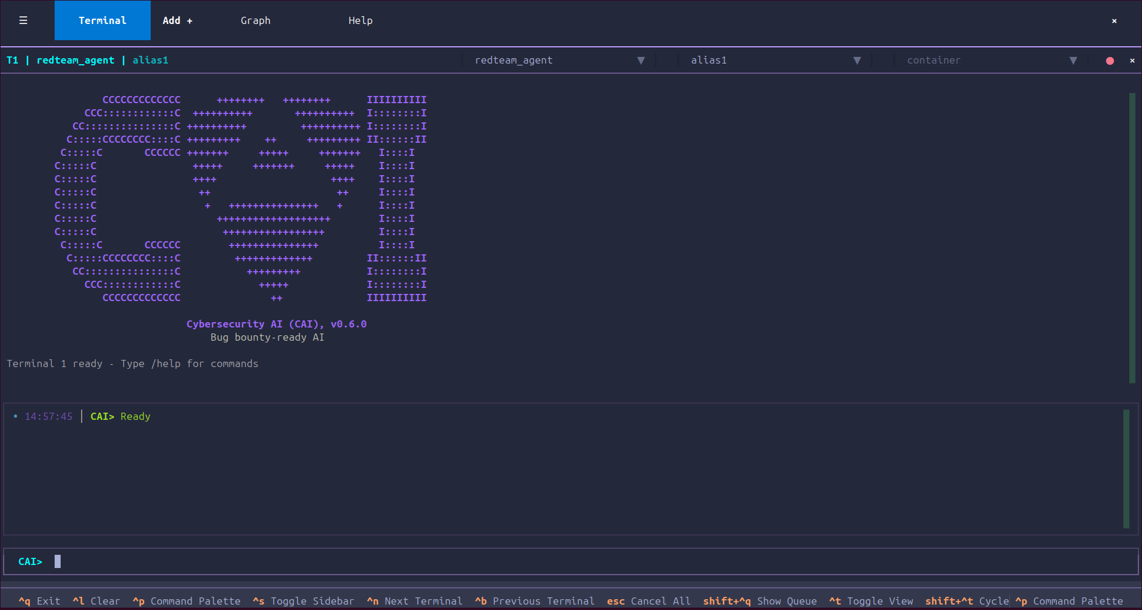Image resolution: width=1142 pixels, height=610 pixels.
Task: Open the Graph view
Action: [255, 20]
